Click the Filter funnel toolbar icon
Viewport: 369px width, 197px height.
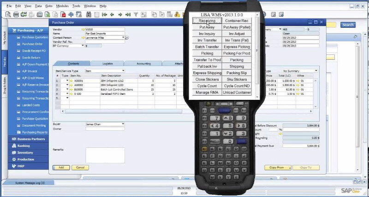point(136,14)
